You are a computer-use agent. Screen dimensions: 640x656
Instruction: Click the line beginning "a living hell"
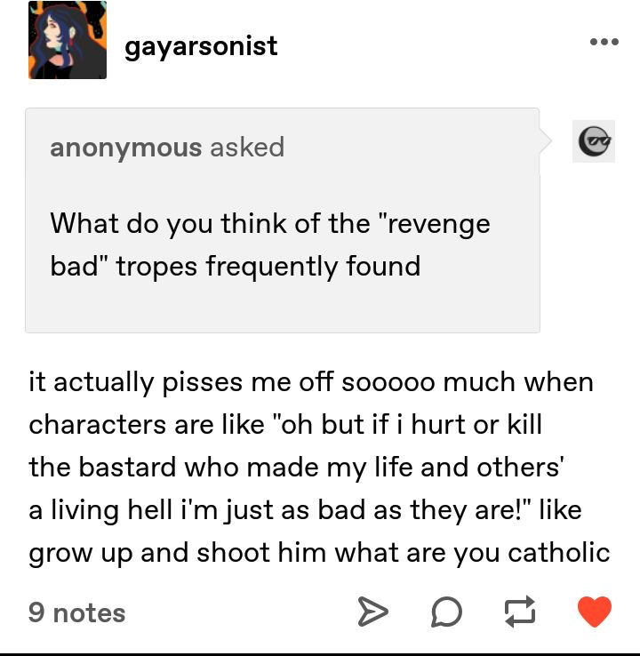[x=306, y=510]
